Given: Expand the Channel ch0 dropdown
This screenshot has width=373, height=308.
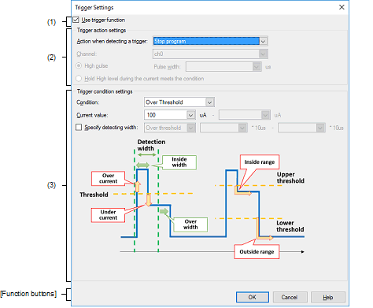Looking at the screenshot, I should [x=263, y=54].
